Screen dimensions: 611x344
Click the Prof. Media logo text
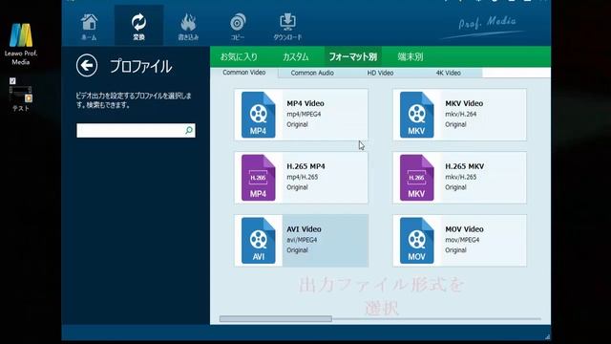click(x=487, y=22)
